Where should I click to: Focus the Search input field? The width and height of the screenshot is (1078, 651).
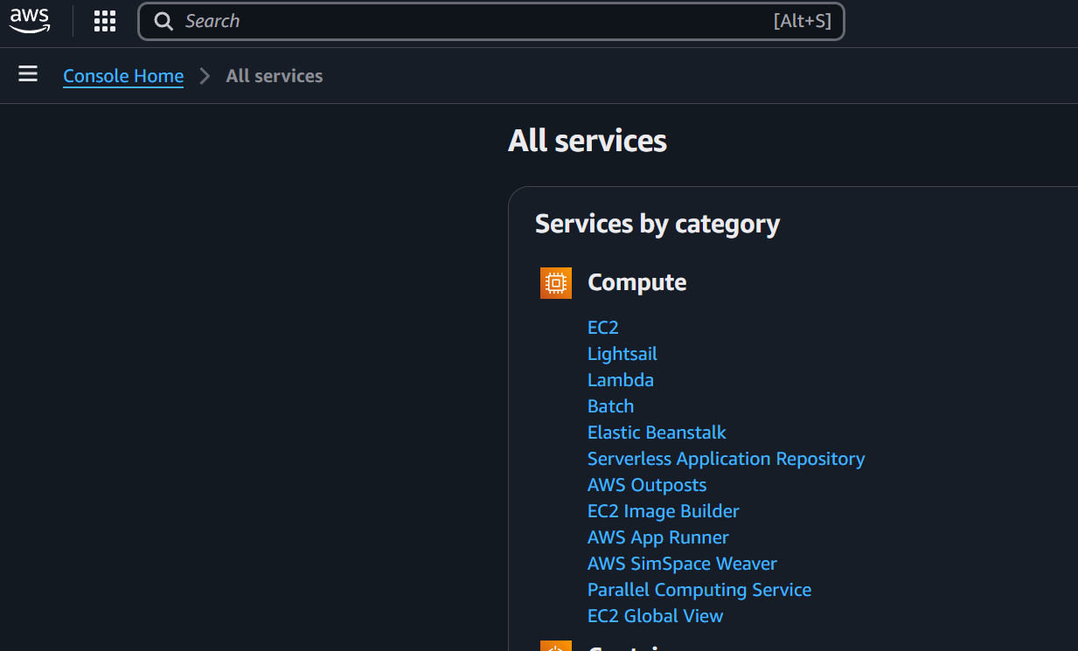click(491, 21)
